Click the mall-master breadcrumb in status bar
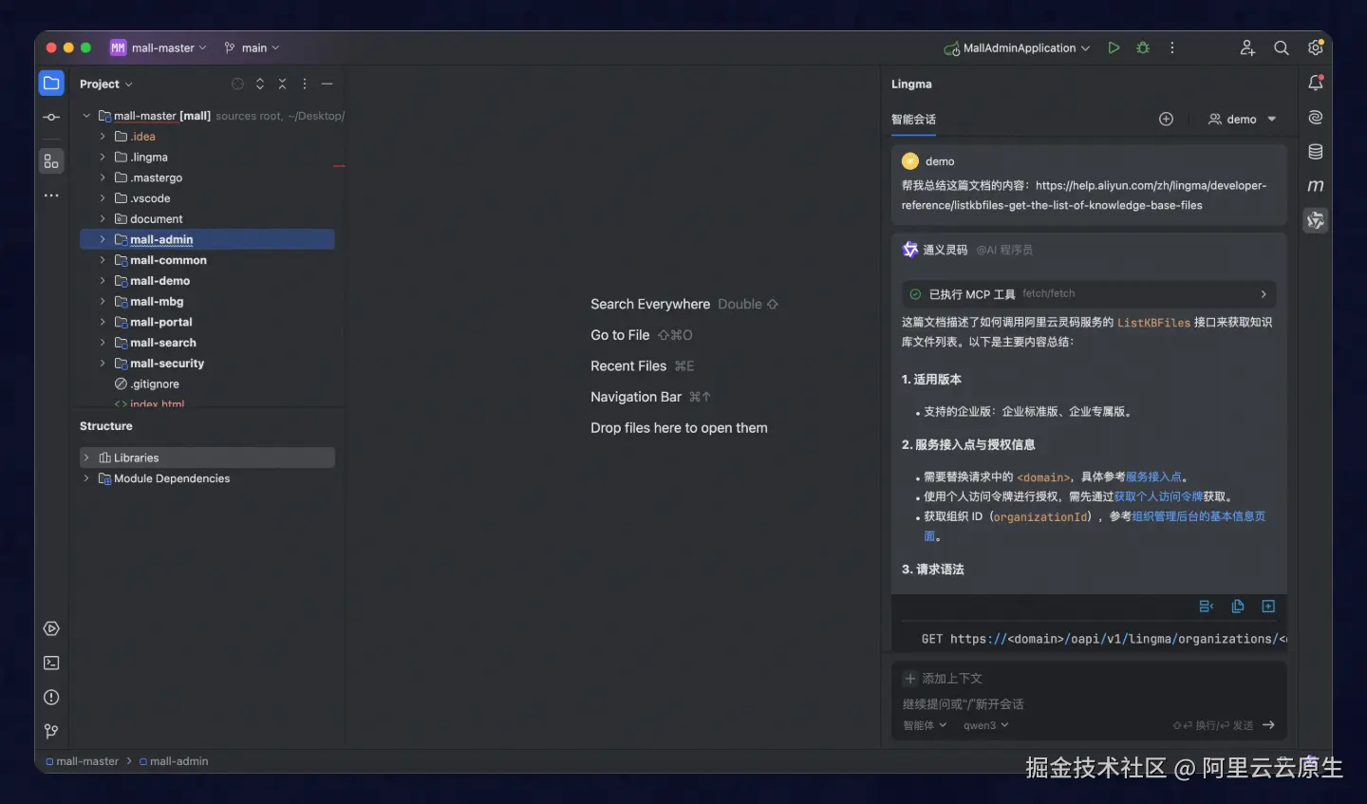The width and height of the screenshot is (1367, 804). click(x=83, y=761)
